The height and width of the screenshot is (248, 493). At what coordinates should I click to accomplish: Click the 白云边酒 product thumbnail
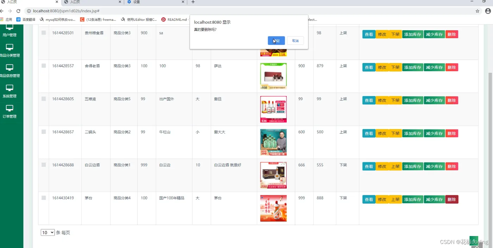[273, 175]
